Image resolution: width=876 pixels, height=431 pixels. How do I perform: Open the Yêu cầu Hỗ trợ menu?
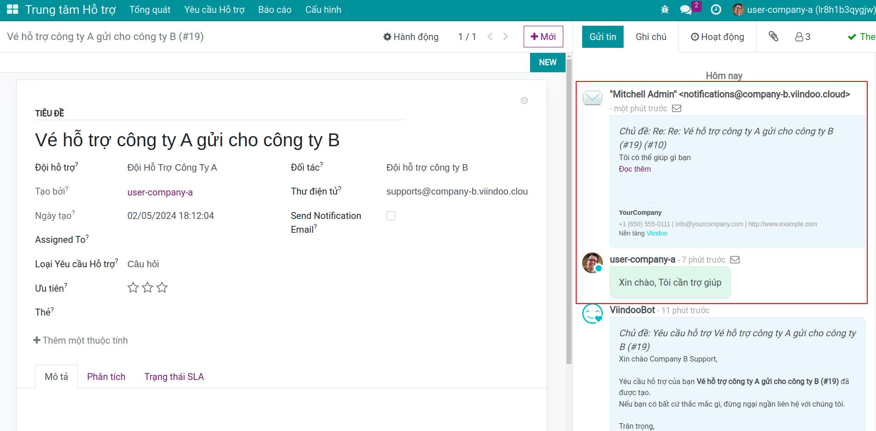pyautogui.click(x=214, y=10)
